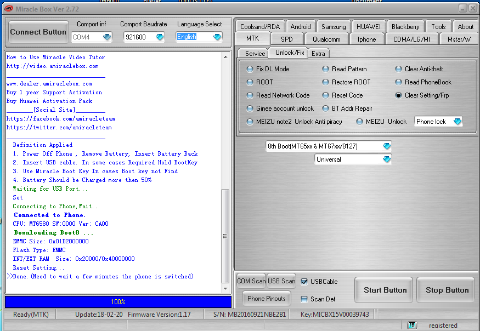Switch to the Blackberry tab
Image resolution: width=480 pixels, height=331 pixels.
pyautogui.click(x=405, y=27)
